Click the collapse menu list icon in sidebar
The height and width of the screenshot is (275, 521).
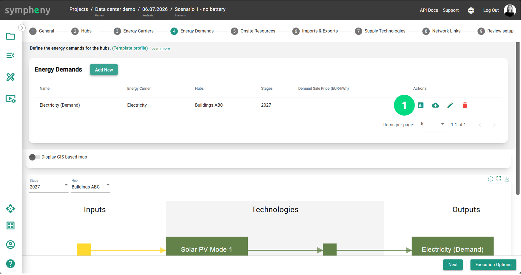(x=10, y=55)
